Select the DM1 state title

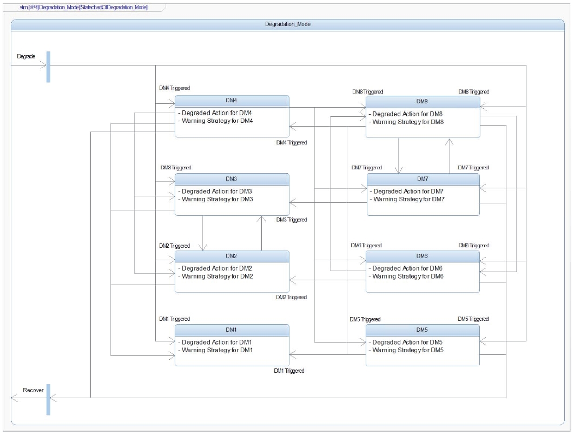[232, 329]
